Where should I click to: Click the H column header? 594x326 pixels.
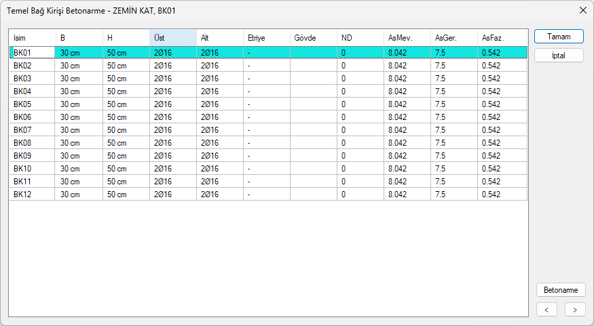126,38
